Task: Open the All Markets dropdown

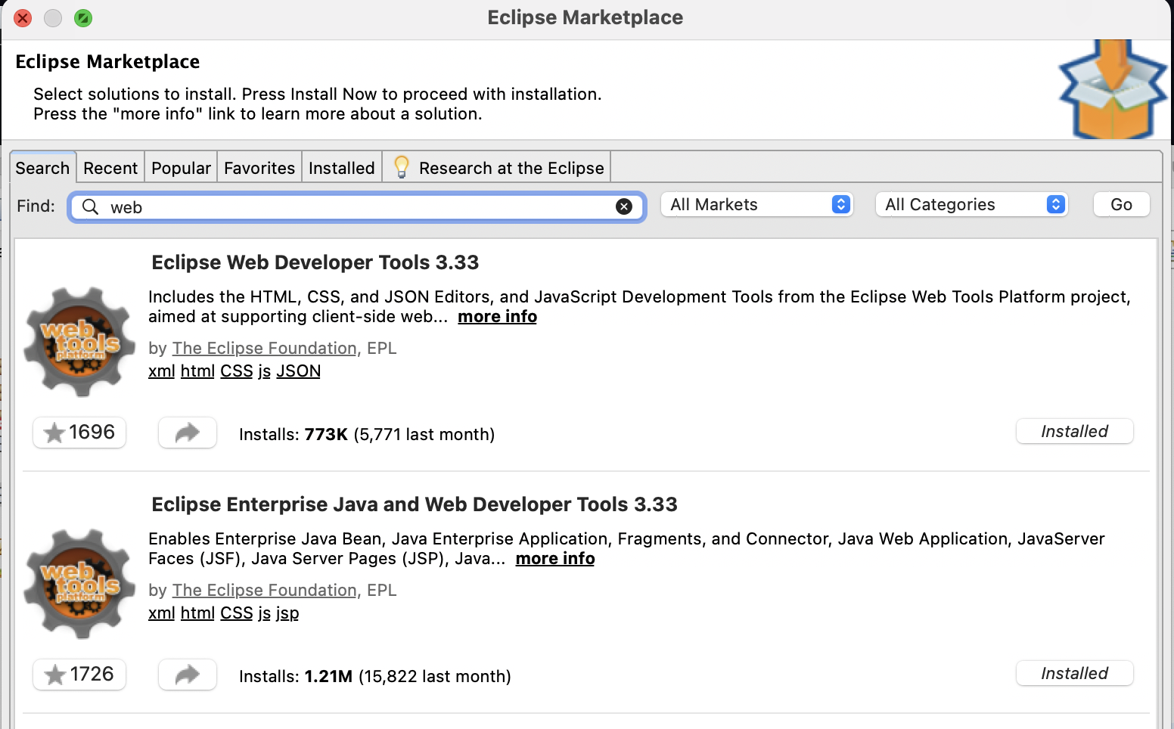Action: [x=757, y=205]
